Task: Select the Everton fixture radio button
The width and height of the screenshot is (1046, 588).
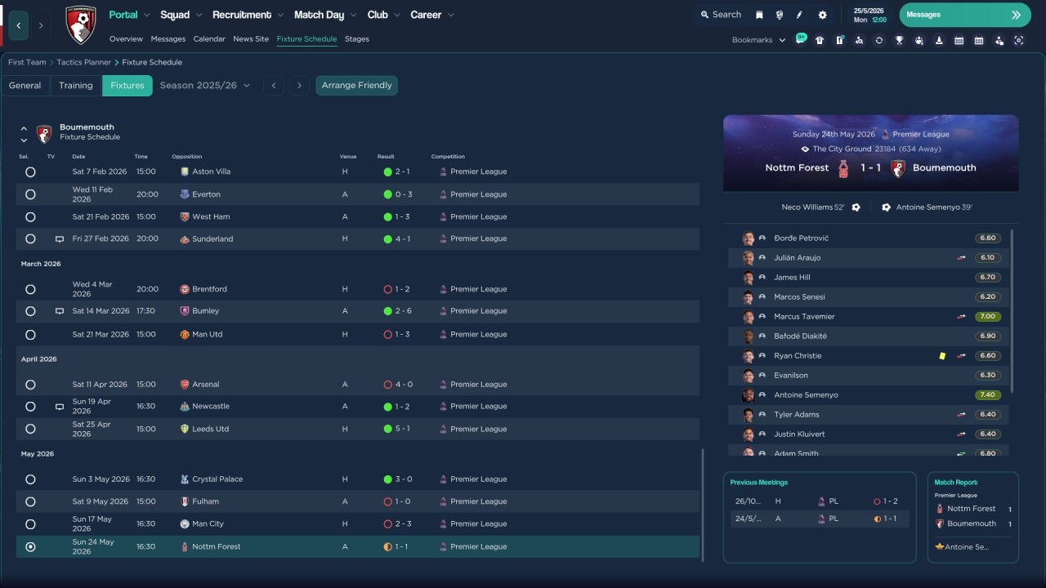Action: tap(30, 194)
